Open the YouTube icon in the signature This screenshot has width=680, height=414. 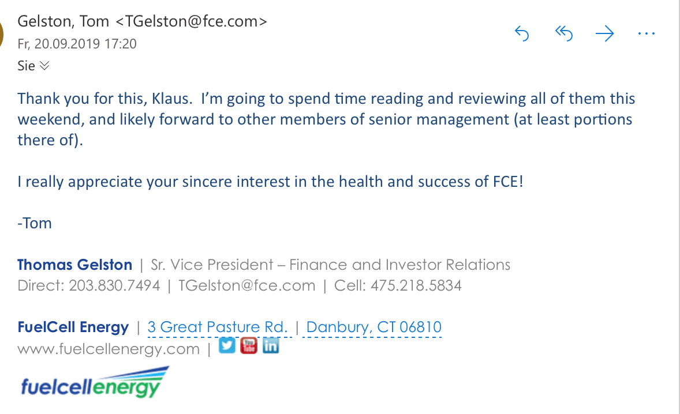pos(249,346)
